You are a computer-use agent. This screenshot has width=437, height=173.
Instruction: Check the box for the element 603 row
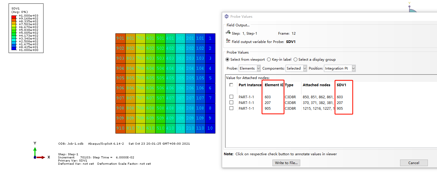[x=231, y=97]
